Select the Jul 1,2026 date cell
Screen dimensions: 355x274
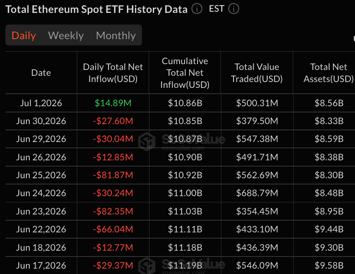(41, 103)
